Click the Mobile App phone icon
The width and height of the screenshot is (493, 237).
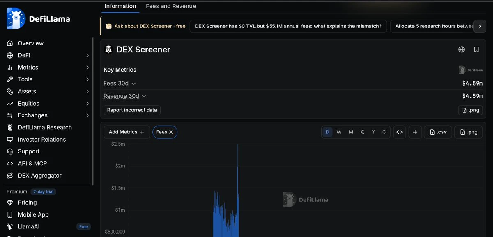(10, 215)
